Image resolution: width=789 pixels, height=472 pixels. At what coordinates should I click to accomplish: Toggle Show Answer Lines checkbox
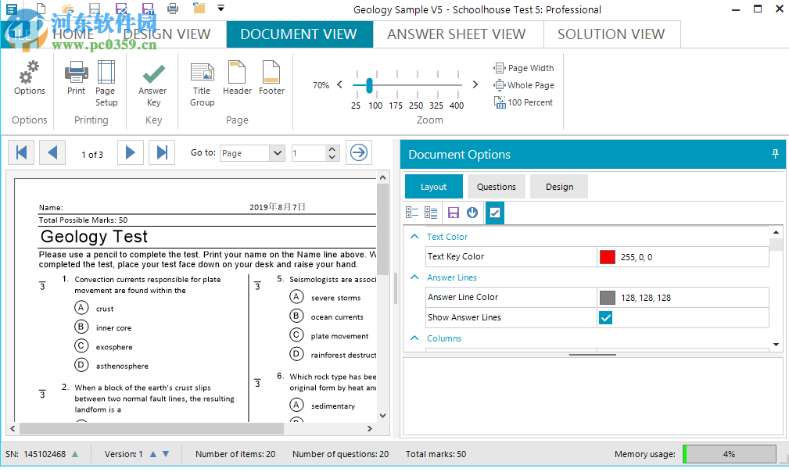point(606,318)
